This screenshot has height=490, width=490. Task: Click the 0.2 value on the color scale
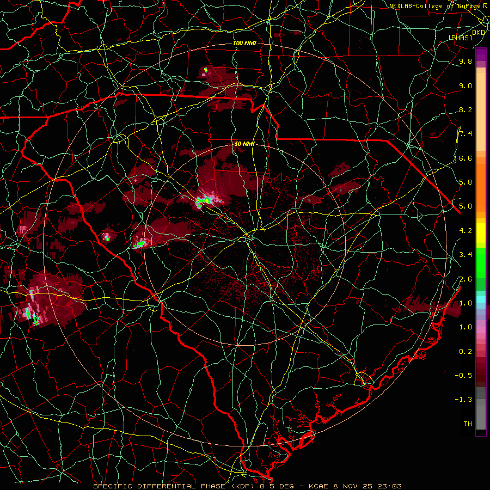coord(465,352)
